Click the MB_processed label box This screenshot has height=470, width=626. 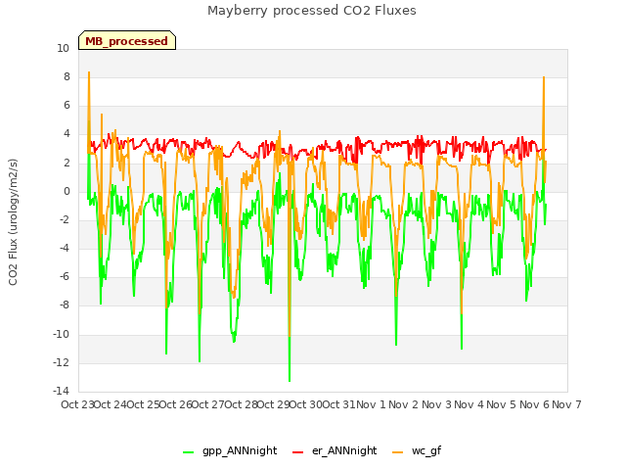coord(127,40)
